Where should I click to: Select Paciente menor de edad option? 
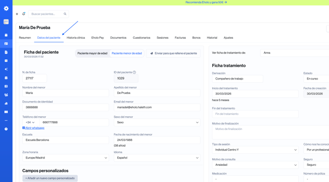click(127, 53)
